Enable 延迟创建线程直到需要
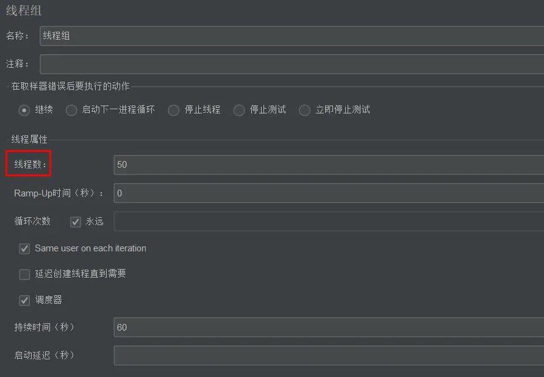This screenshot has height=377, width=544. click(24, 275)
